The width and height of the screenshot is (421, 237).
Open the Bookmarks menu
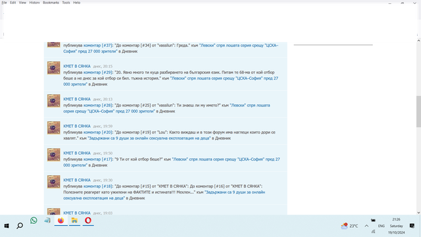[x=51, y=3]
